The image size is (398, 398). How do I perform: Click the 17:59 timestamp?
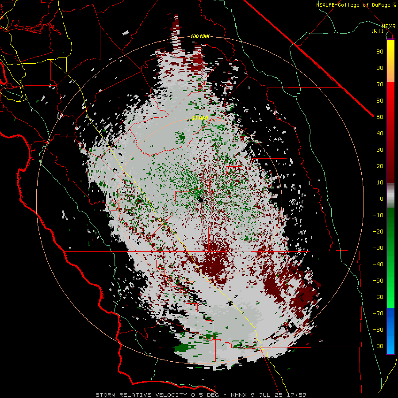coord(296,395)
